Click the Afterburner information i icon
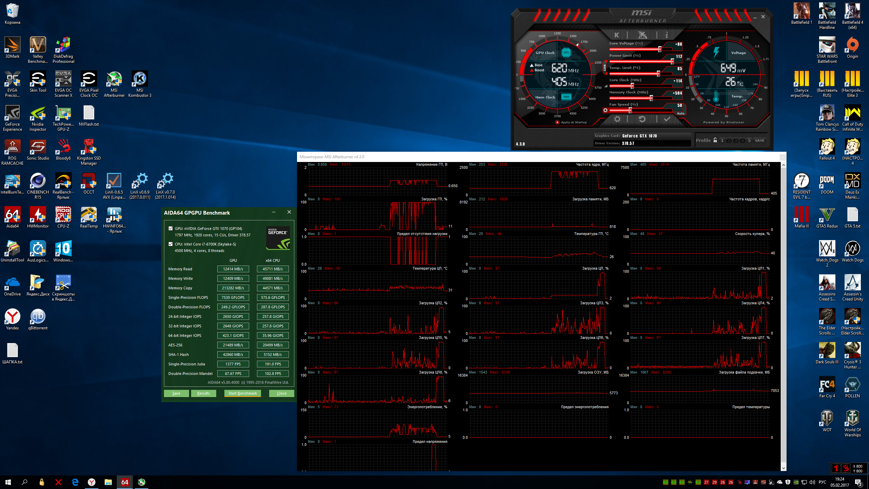Screen dimensions: 869x489 [667, 35]
